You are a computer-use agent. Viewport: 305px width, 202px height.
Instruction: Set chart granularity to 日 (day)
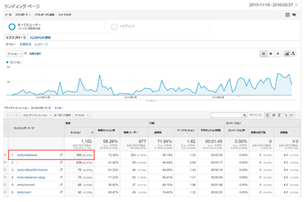[263, 54]
